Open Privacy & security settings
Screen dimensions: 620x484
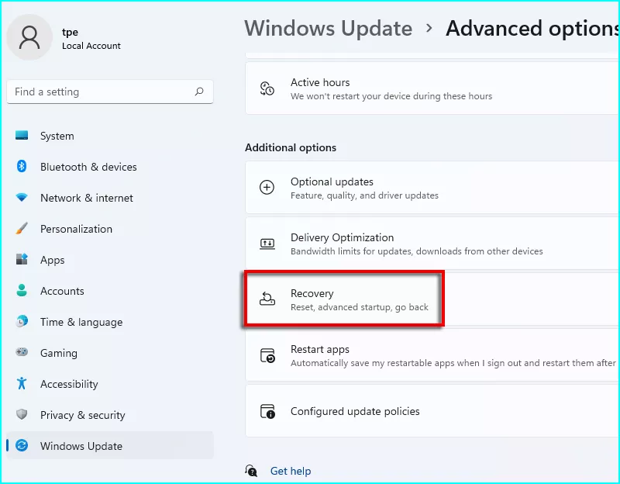[x=110, y=415]
